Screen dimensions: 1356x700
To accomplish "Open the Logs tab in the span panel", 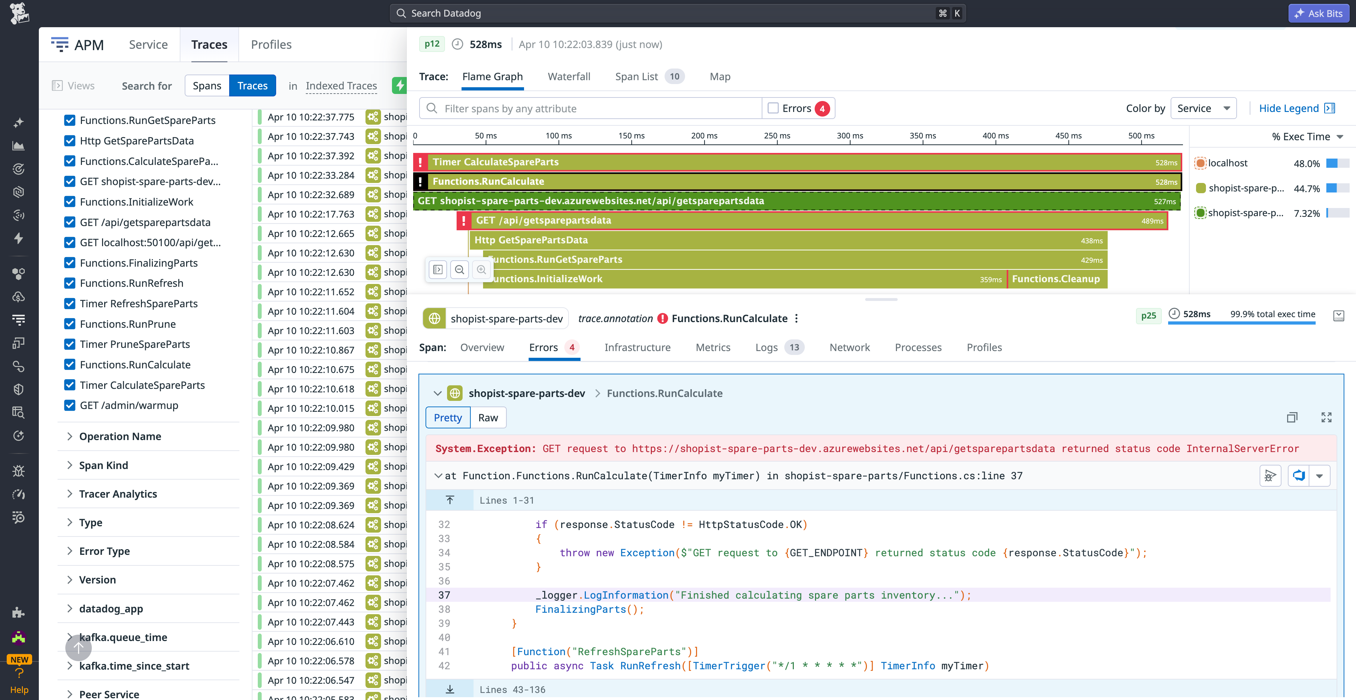I will pyautogui.click(x=766, y=348).
